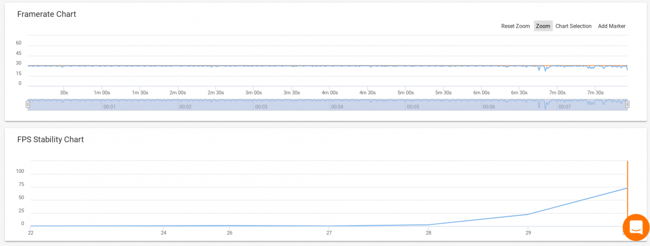Viewport: 650px width, 246px height.
Task: Click the left handle of range navigator
Action: pos(28,105)
